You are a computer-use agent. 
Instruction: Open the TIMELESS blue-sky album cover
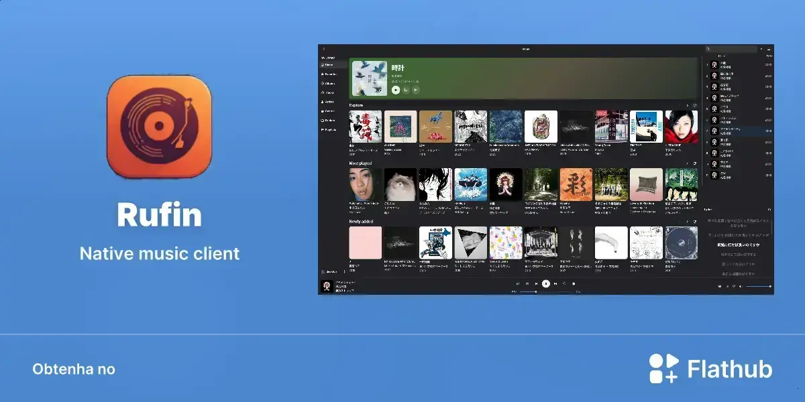[646, 127]
